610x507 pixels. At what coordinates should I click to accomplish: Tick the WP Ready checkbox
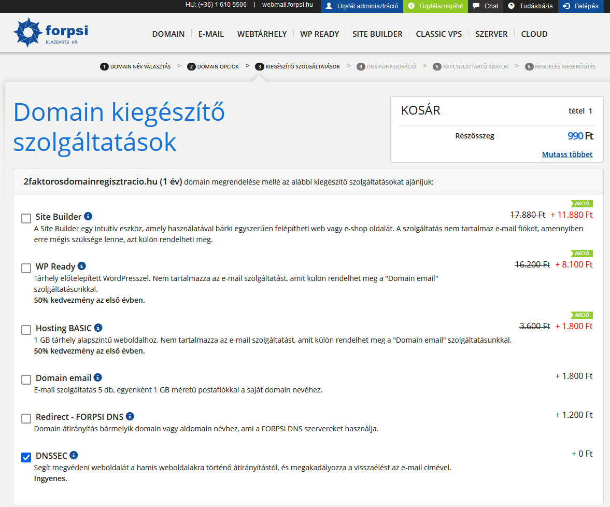26,268
